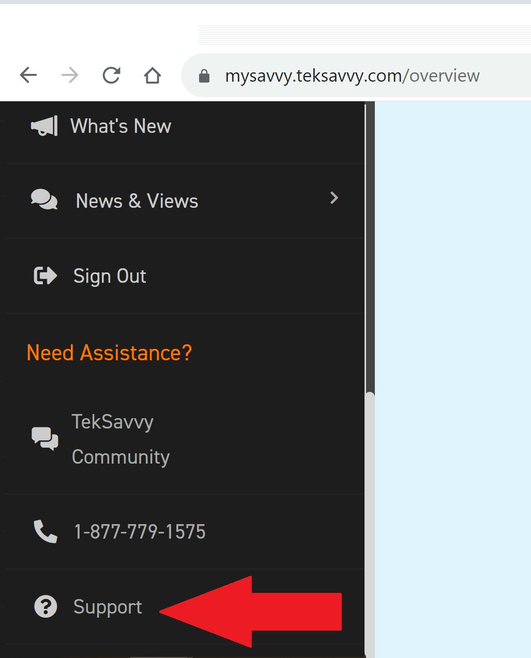Reload the page with the refresh icon
Image resolution: width=531 pixels, height=658 pixels.
tap(111, 75)
